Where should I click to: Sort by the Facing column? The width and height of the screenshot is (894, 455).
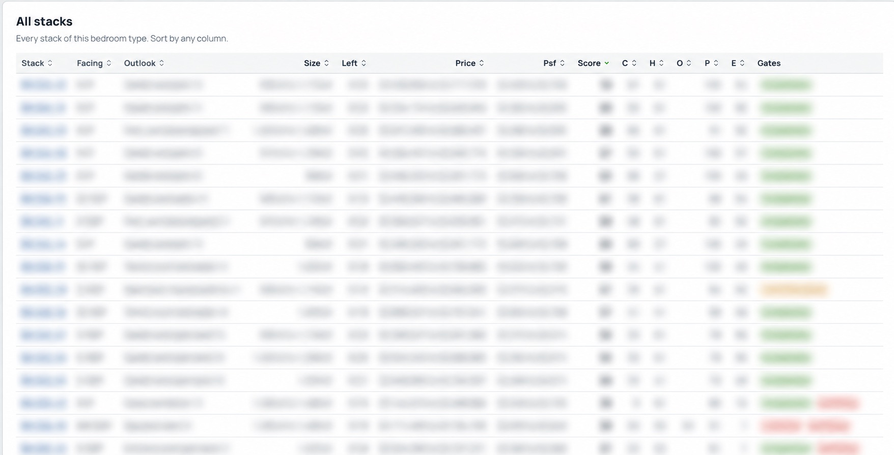click(94, 63)
